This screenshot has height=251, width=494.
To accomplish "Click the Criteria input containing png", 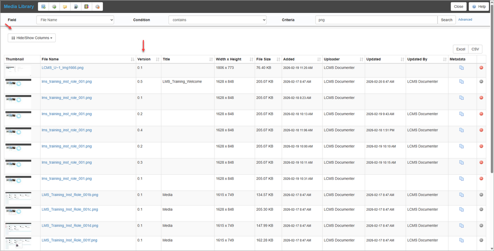I will (x=376, y=20).
